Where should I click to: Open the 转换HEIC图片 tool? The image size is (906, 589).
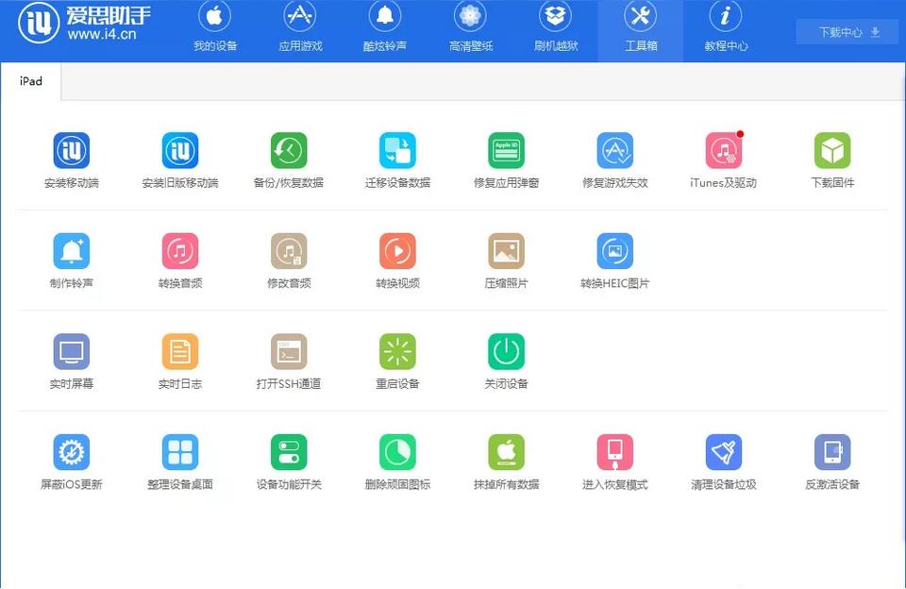614,251
